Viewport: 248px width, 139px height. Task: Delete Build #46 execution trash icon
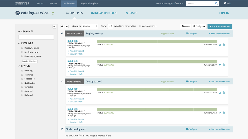(x=224, y=45)
